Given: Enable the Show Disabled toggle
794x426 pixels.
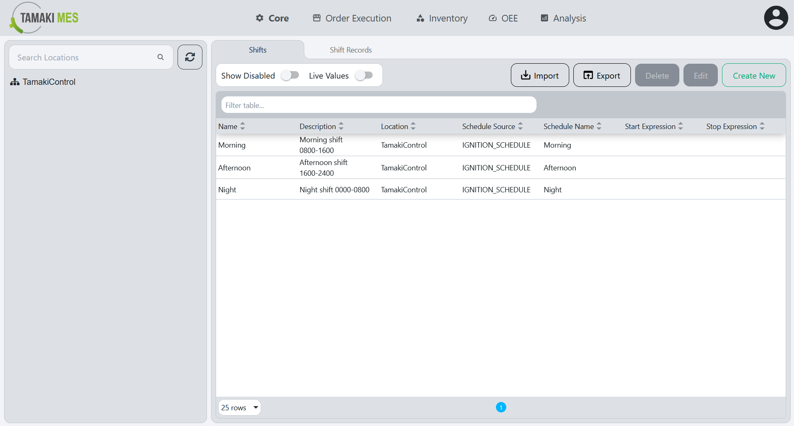Looking at the screenshot, I should point(290,75).
